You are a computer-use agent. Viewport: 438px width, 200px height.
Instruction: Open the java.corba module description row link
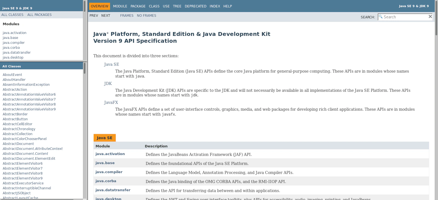106,181
